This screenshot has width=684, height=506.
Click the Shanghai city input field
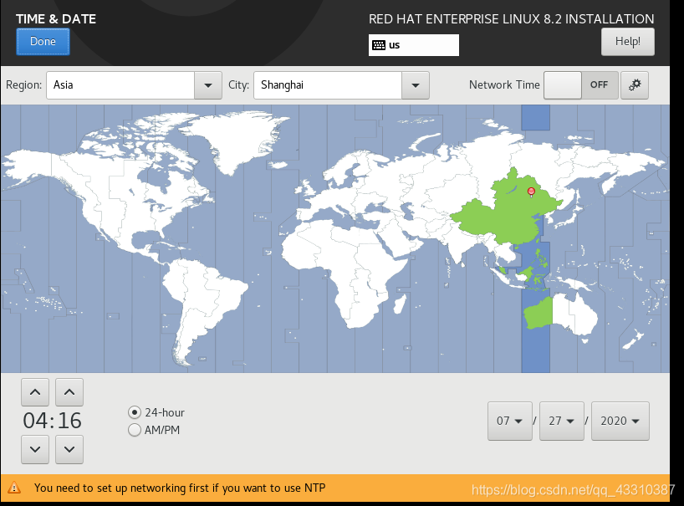(x=328, y=85)
